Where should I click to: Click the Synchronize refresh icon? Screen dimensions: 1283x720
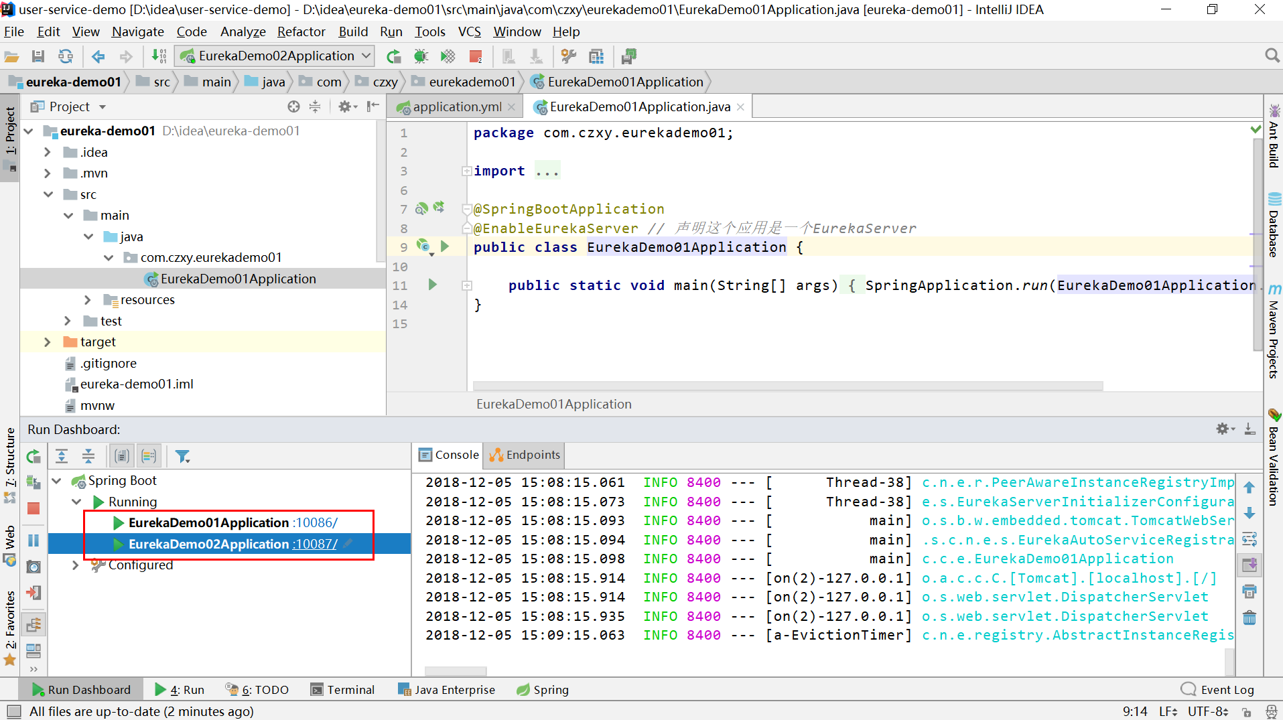click(x=65, y=56)
